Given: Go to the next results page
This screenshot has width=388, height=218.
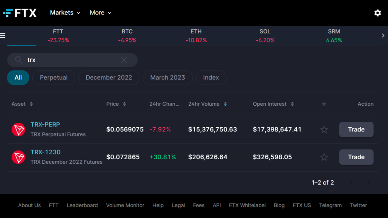Looking at the screenshot, I should [x=369, y=183].
